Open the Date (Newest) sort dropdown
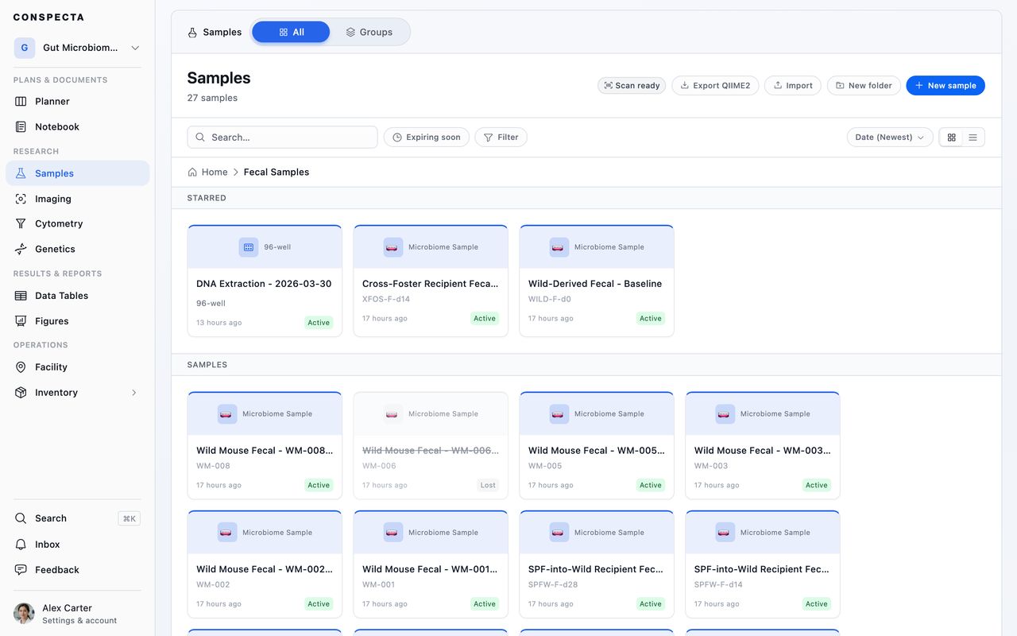The height and width of the screenshot is (636, 1017). (x=890, y=138)
